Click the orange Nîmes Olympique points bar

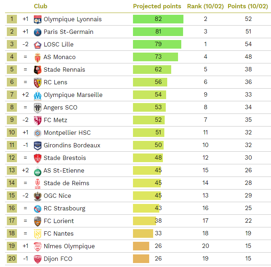141,246
